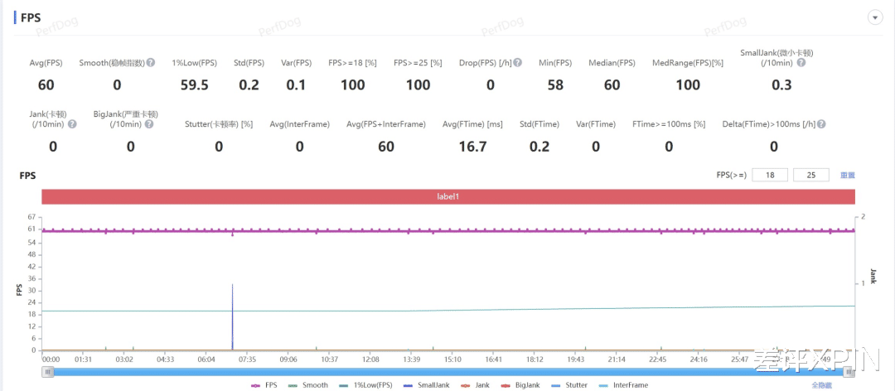Grab the left handle of the time range slider
Image resolution: width=895 pixels, height=391 pixels.
coord(49,372)
